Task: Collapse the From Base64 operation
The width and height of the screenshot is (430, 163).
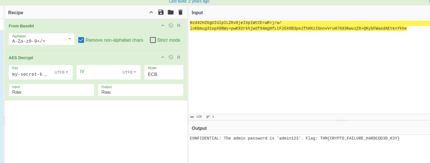Action: point(163,26)
